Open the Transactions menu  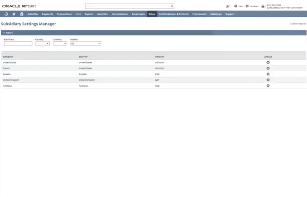click(x=64, y=14)
